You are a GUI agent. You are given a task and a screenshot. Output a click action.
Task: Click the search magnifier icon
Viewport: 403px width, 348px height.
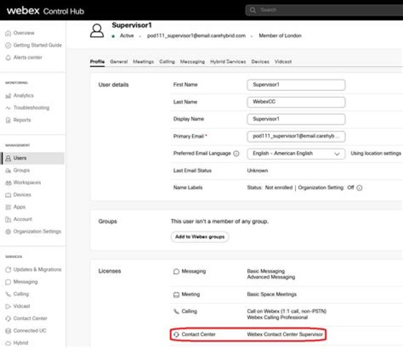pyautogui.click(x=253, y=10)
